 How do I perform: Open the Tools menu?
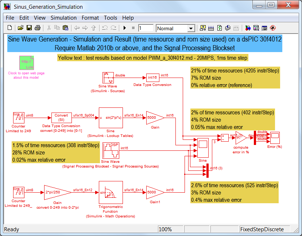point(111,18)
